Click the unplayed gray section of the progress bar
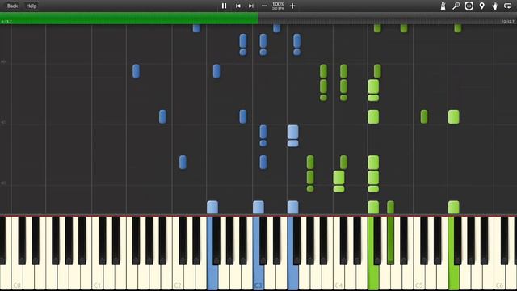 (388, 18)
